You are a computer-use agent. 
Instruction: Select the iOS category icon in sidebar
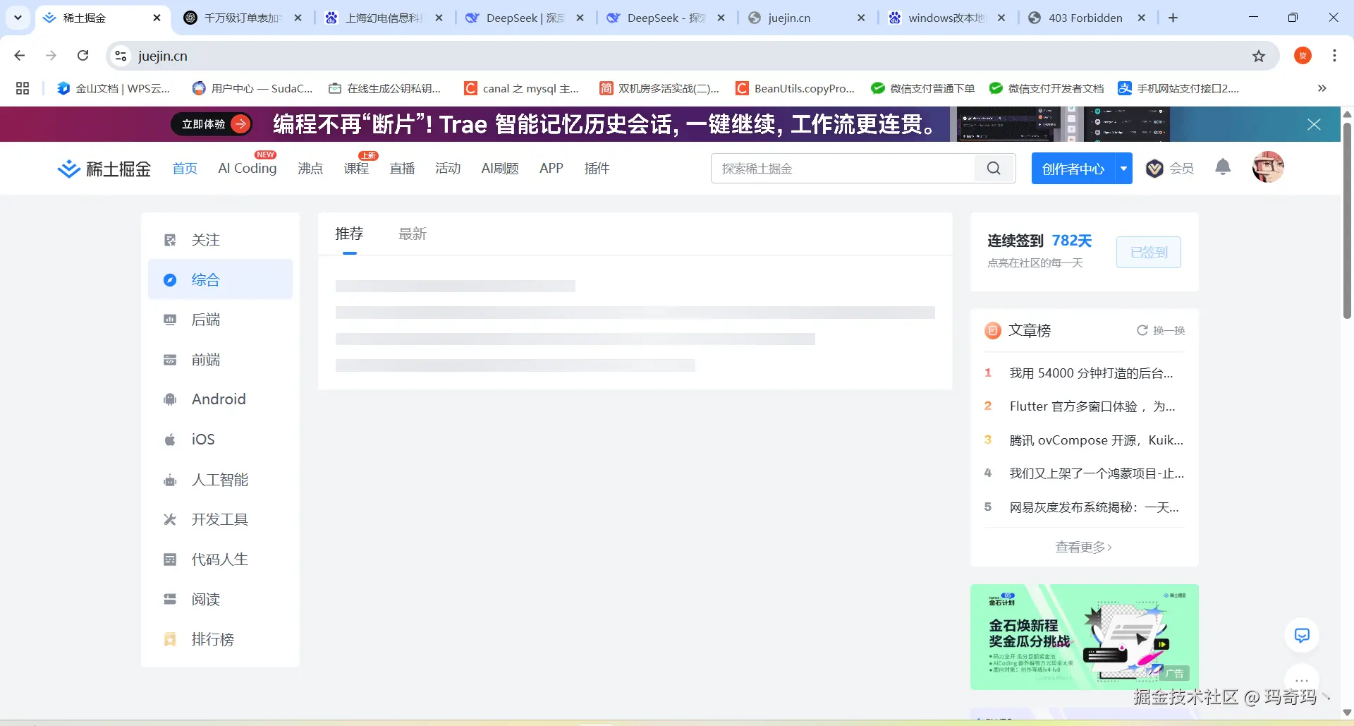tap(169, 439)
